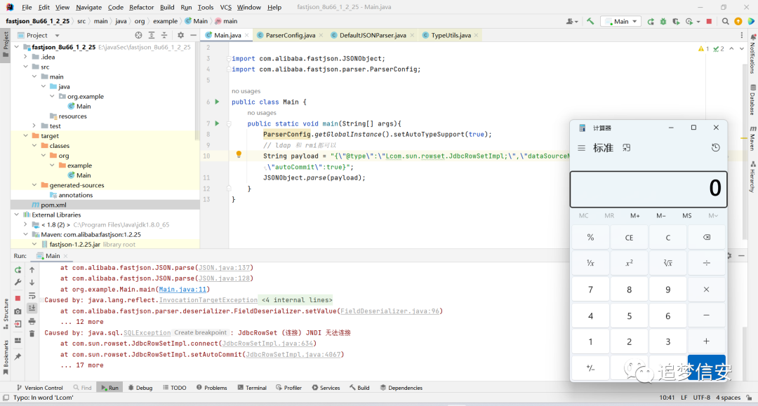Expand folded <4 internal lines> in console
The width and height of the screenshot is (758, 406).
[x=296, y=300]
